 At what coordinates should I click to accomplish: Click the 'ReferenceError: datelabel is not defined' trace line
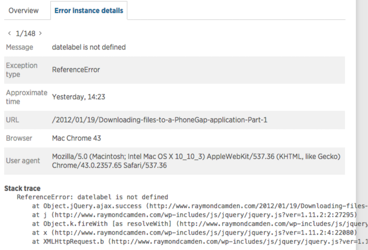tap(92, 197)
